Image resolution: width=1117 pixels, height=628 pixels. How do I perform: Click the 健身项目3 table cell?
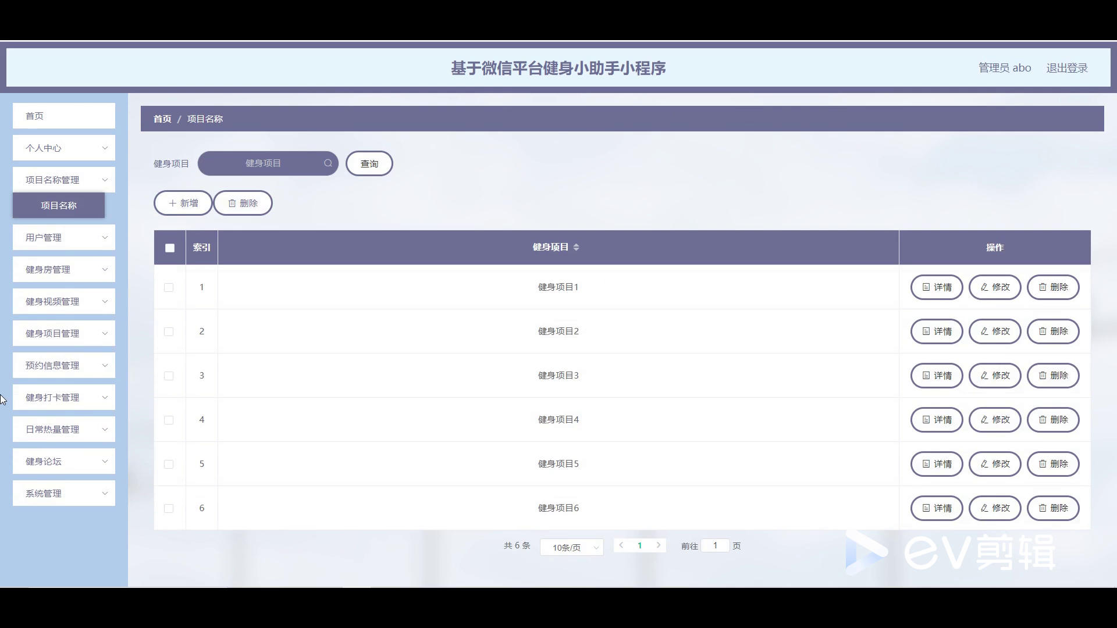click(x=558, y=376)
